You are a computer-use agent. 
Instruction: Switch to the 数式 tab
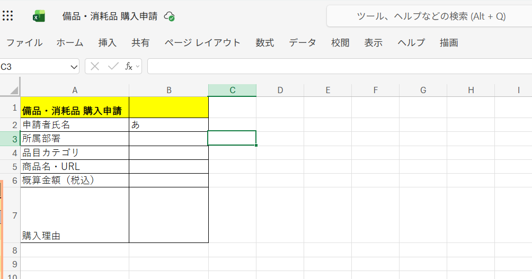[264, 43]
